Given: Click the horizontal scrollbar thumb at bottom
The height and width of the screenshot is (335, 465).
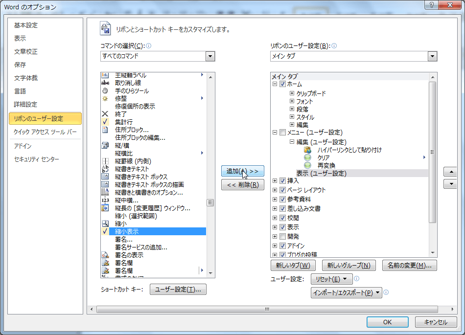Looking at the screenshot, I should point(267,309).
